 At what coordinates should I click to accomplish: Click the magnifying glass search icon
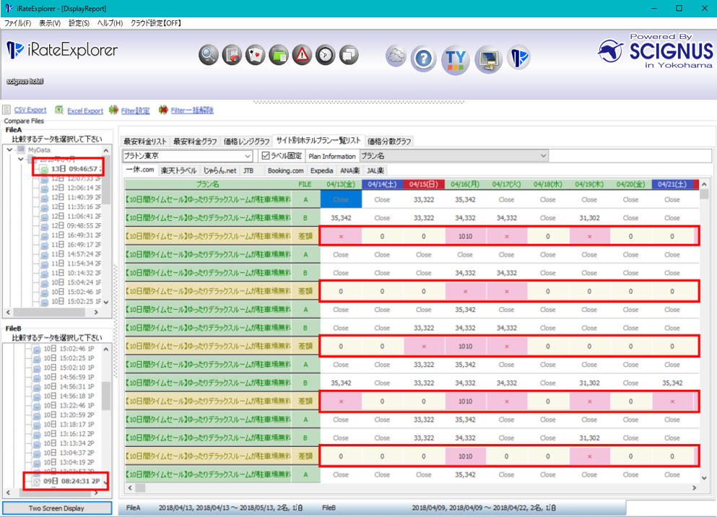[209, 55]
